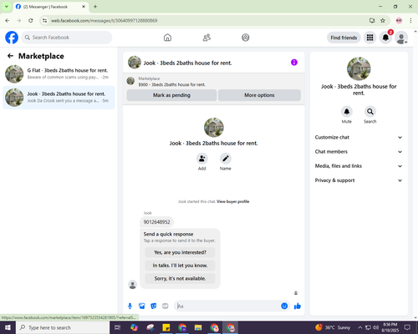Click the address bar URL

(104, 21)
